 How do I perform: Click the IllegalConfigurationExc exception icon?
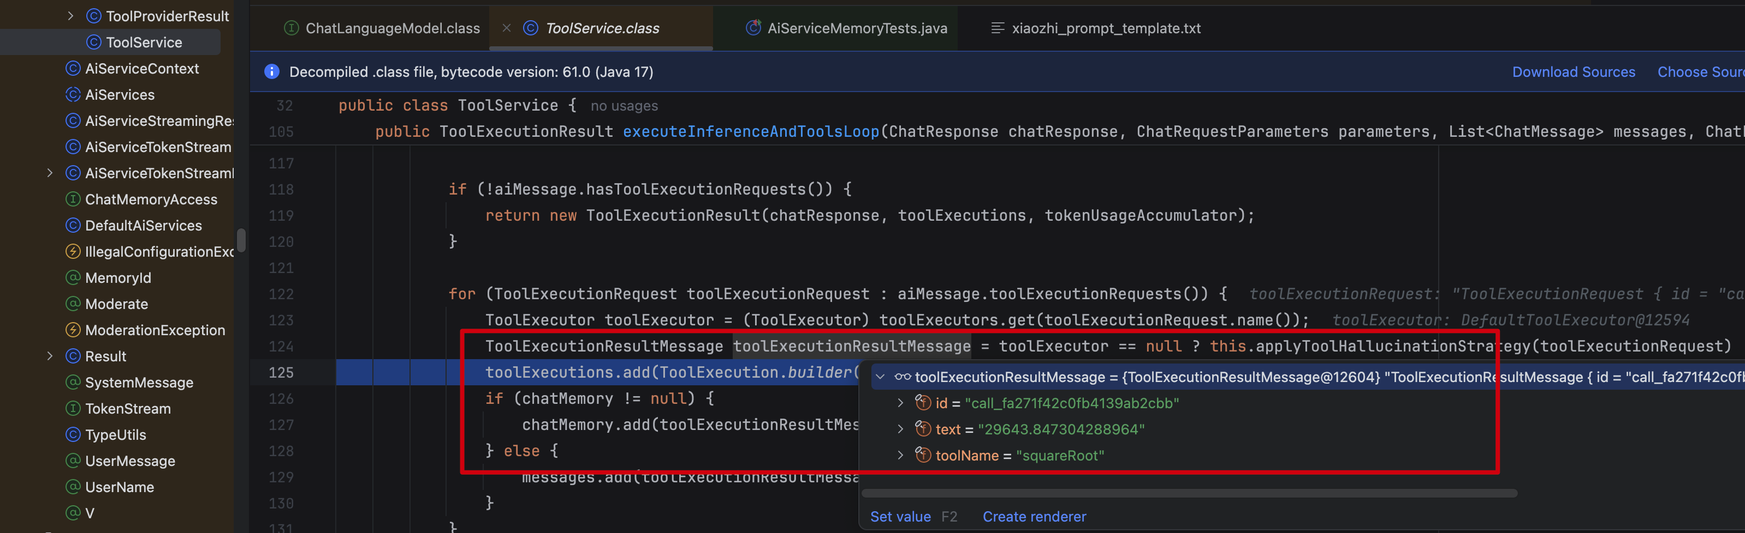click(x=73, y=252)
